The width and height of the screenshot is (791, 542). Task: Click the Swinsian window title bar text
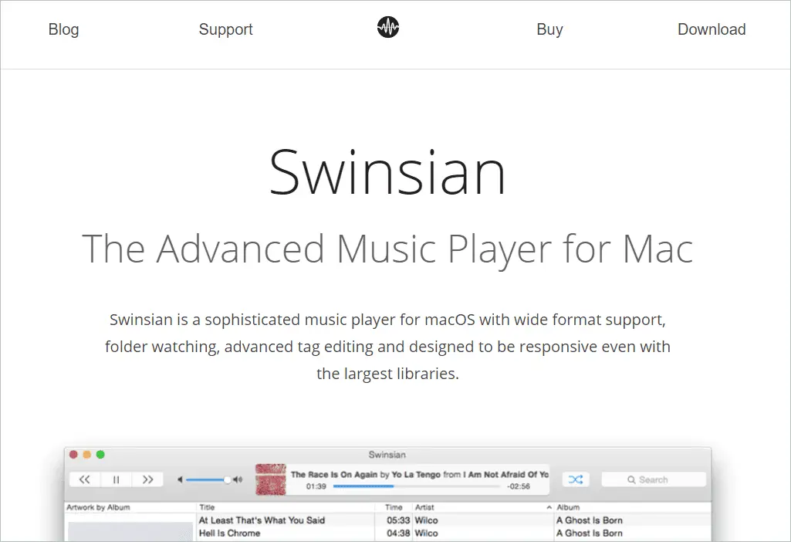(387, 455)
